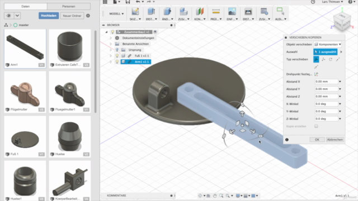Viewport: 358px width, 201px height.
Task: Click the upward move arrow manipulator
Action: [x=242, y=113]
